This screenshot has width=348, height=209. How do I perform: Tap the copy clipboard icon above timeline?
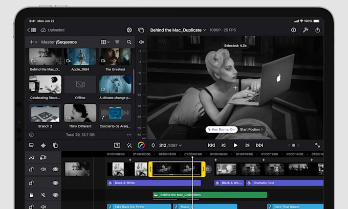point(55,146)
